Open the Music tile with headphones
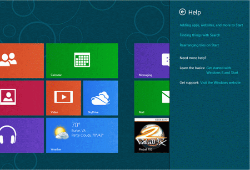 pyautogui.click(x=22, y=135)
